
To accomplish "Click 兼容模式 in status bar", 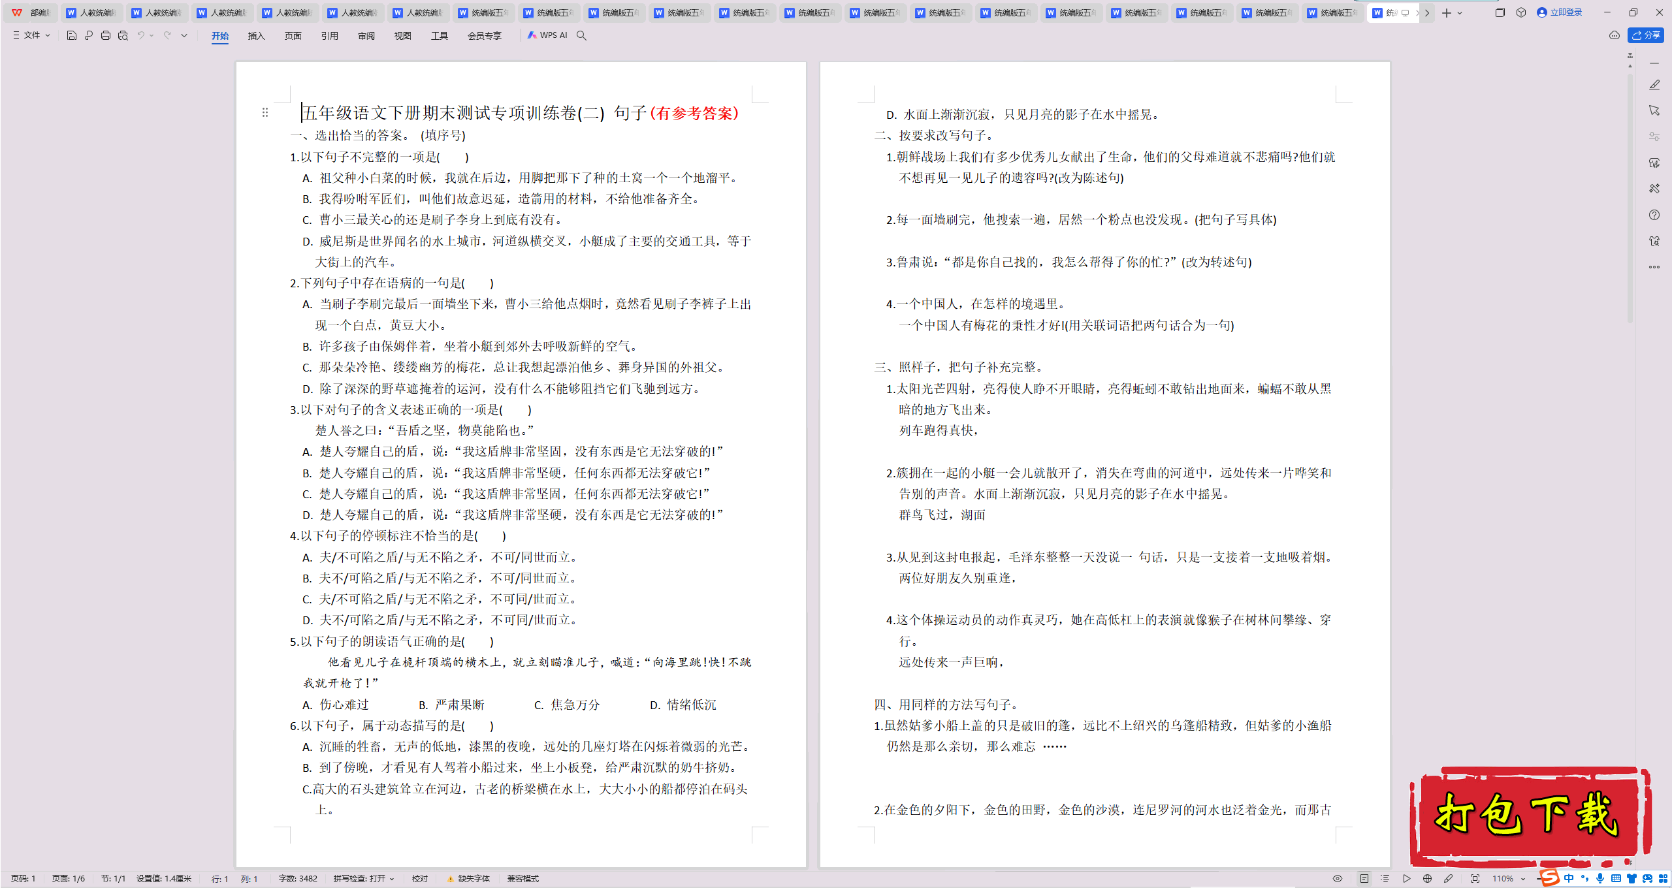I will [523, 879].
